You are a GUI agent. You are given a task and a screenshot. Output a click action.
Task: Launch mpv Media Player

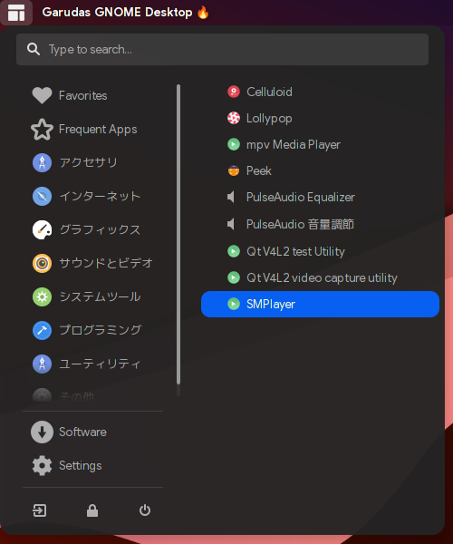click(x=320, y=144)
